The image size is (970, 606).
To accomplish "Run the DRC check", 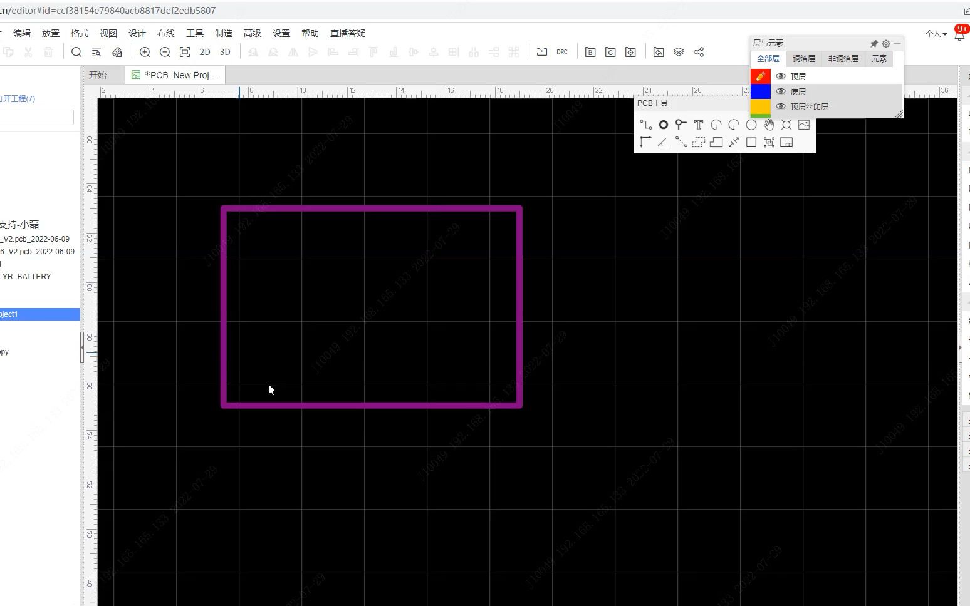I will (x=562, y=52).
